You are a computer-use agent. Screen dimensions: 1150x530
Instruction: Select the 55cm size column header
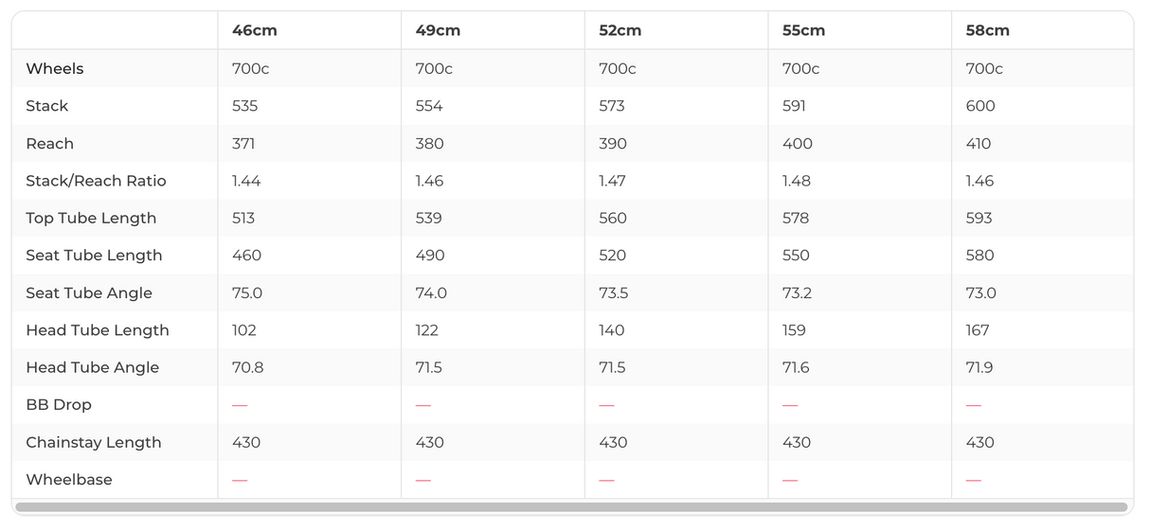pyautogui.click(x=803, y=30)
